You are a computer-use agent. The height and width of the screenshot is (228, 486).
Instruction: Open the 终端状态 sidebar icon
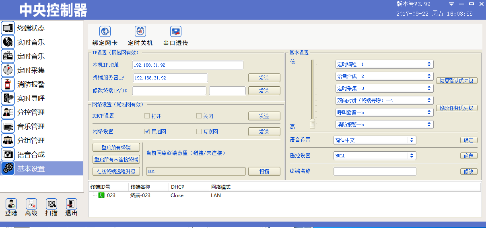pyautogui.click(x=8, y=28)
